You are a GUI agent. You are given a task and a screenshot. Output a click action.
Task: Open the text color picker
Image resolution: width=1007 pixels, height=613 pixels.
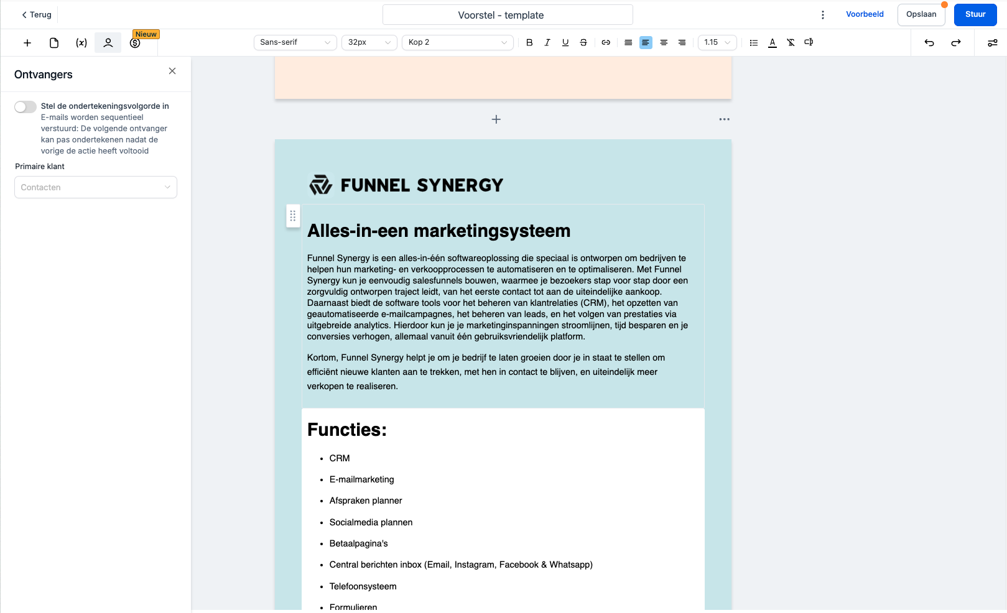tap(773, 42)
